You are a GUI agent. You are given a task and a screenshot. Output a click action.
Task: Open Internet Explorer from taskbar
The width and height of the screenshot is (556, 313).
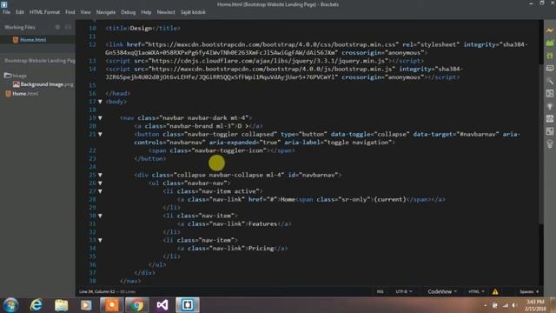pos(36,305)
